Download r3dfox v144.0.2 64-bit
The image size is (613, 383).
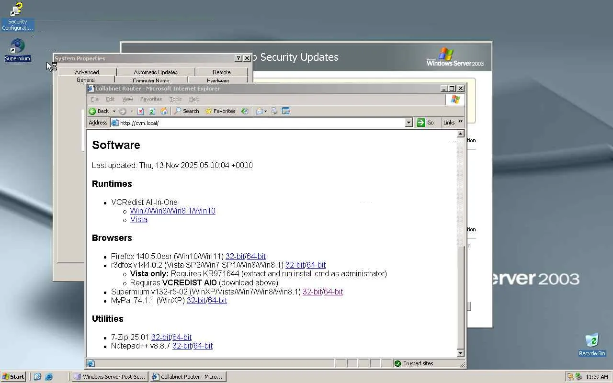316,265
